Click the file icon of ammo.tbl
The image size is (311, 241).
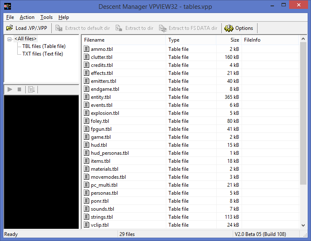click(x=86, y=49)
